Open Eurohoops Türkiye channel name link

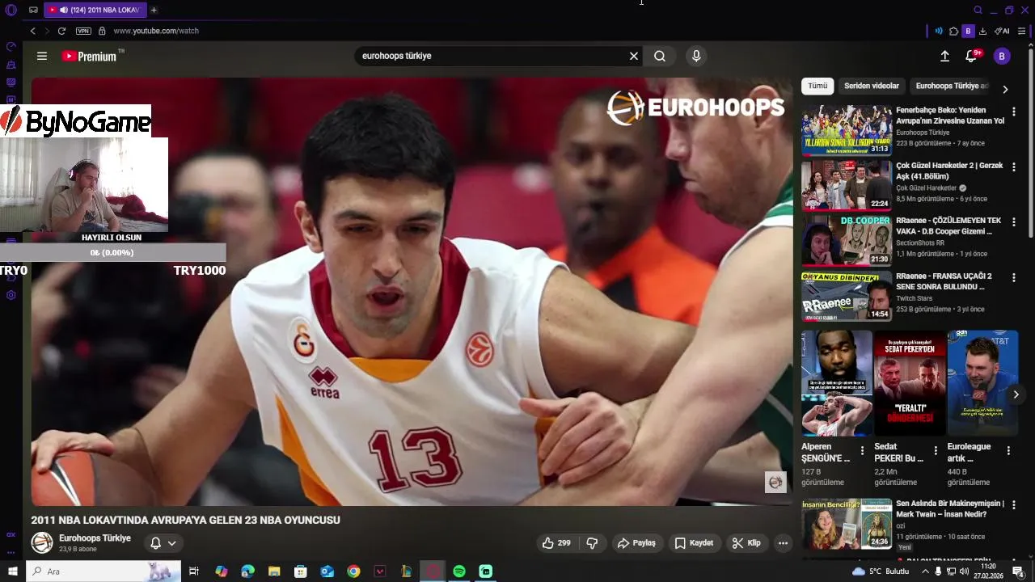pos(95,538)
